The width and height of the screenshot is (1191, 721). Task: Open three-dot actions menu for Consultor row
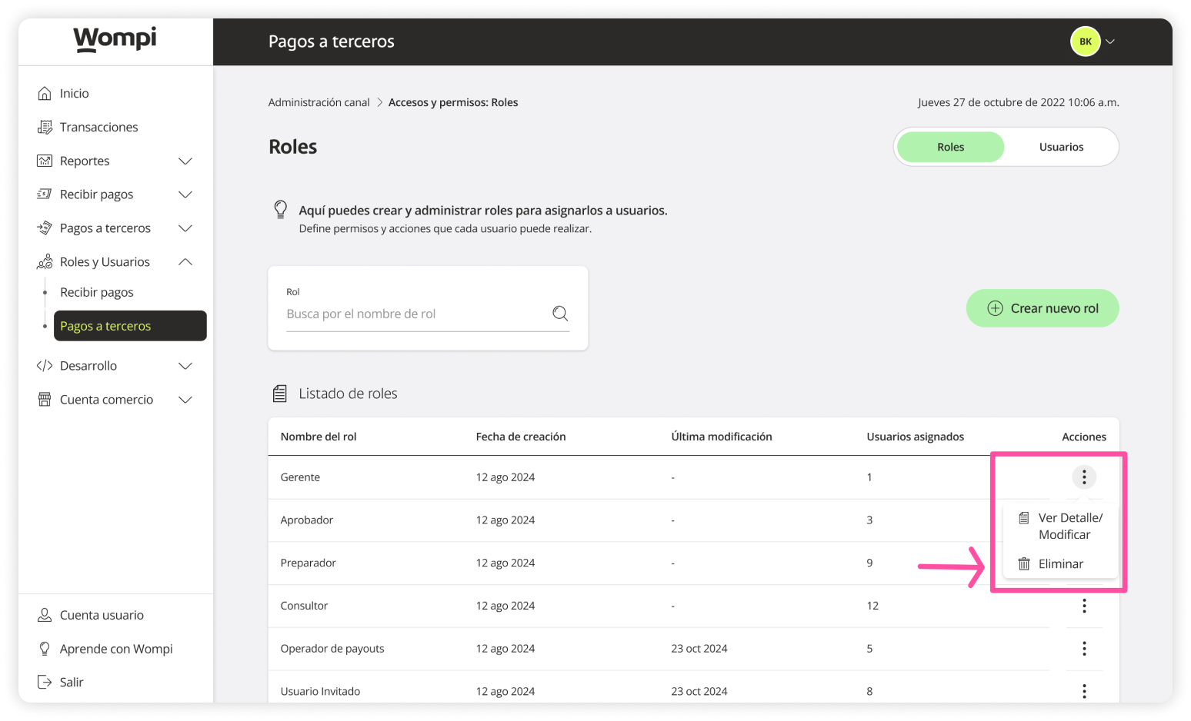point(1084,606)
